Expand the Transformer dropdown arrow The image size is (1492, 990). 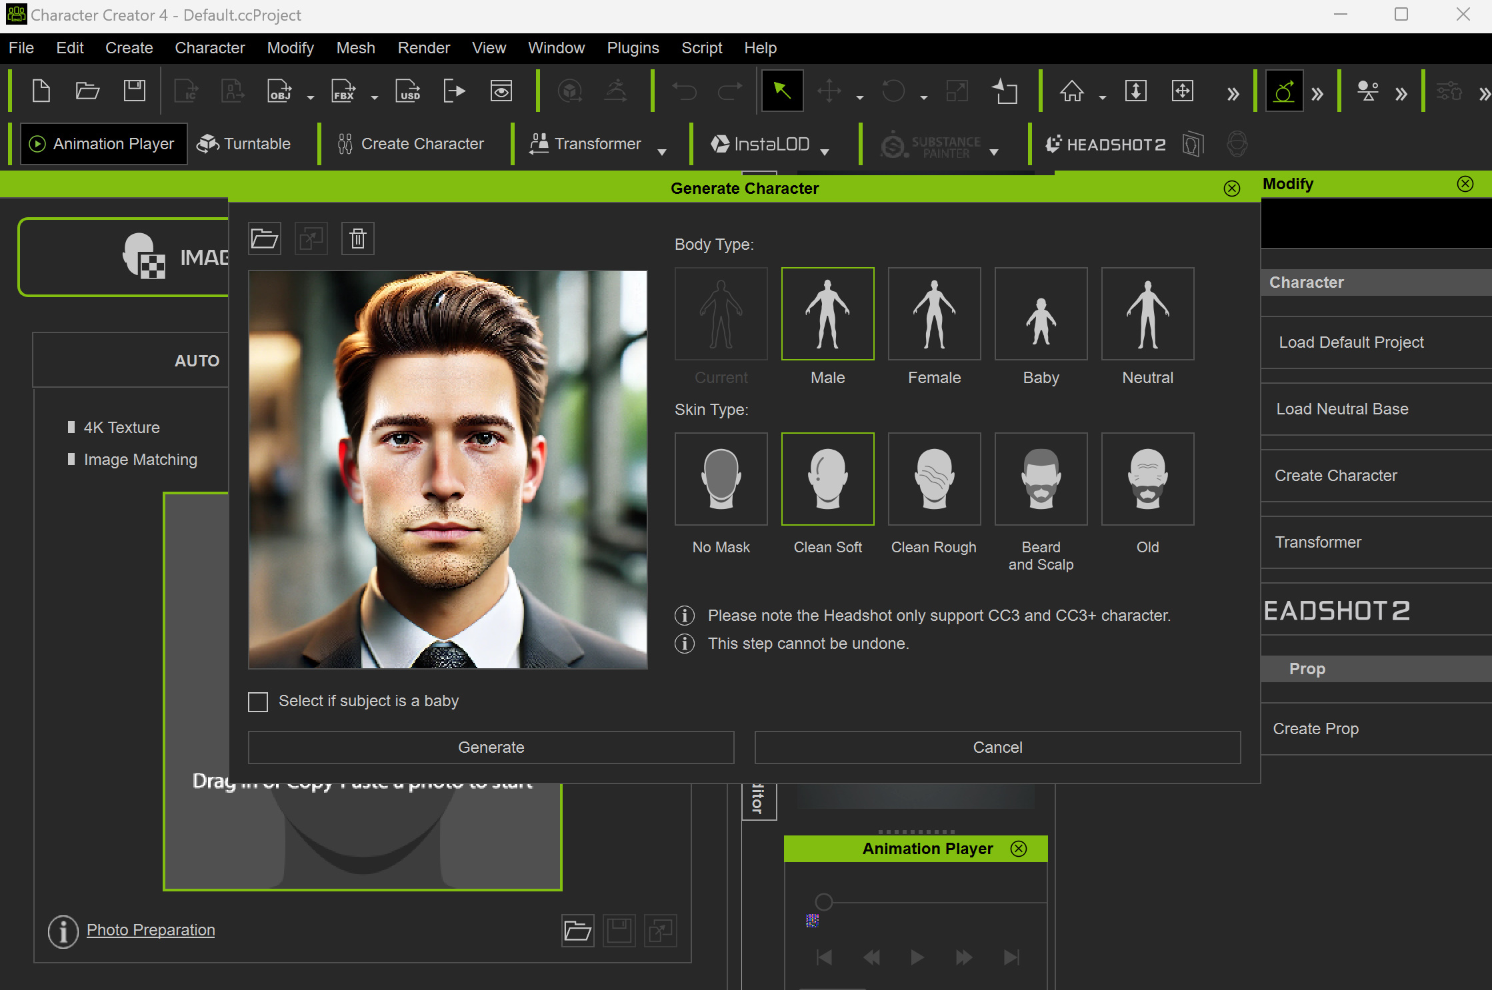(x=662, y=152)
